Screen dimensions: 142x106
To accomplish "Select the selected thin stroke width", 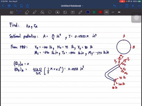I will point(106,12).
